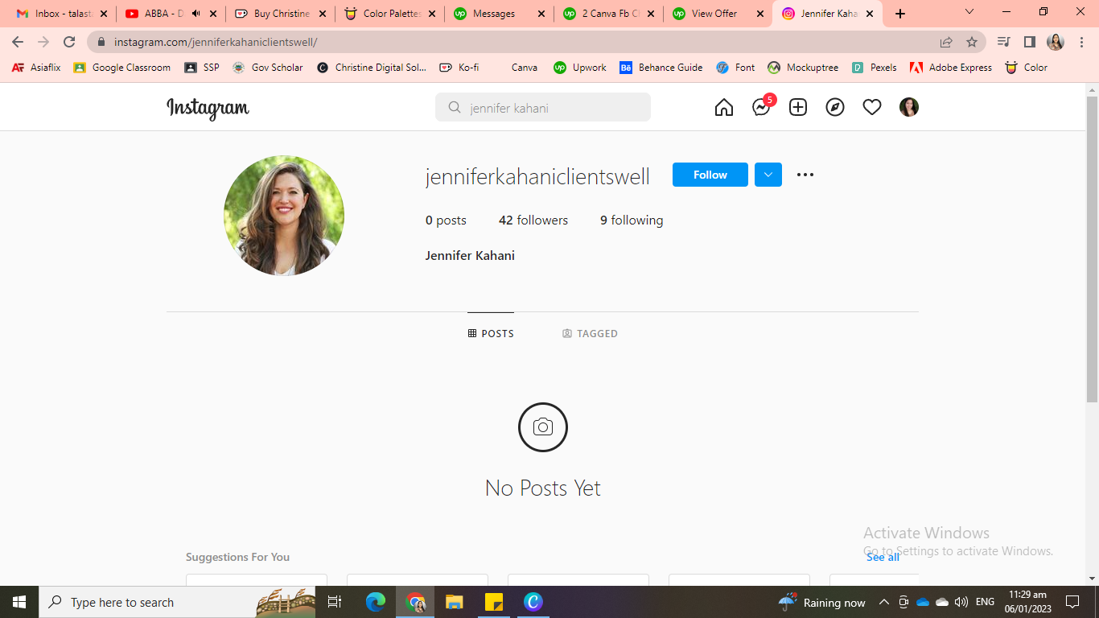
Task: Open your profile avatar menu
Action: pos(909,108)
